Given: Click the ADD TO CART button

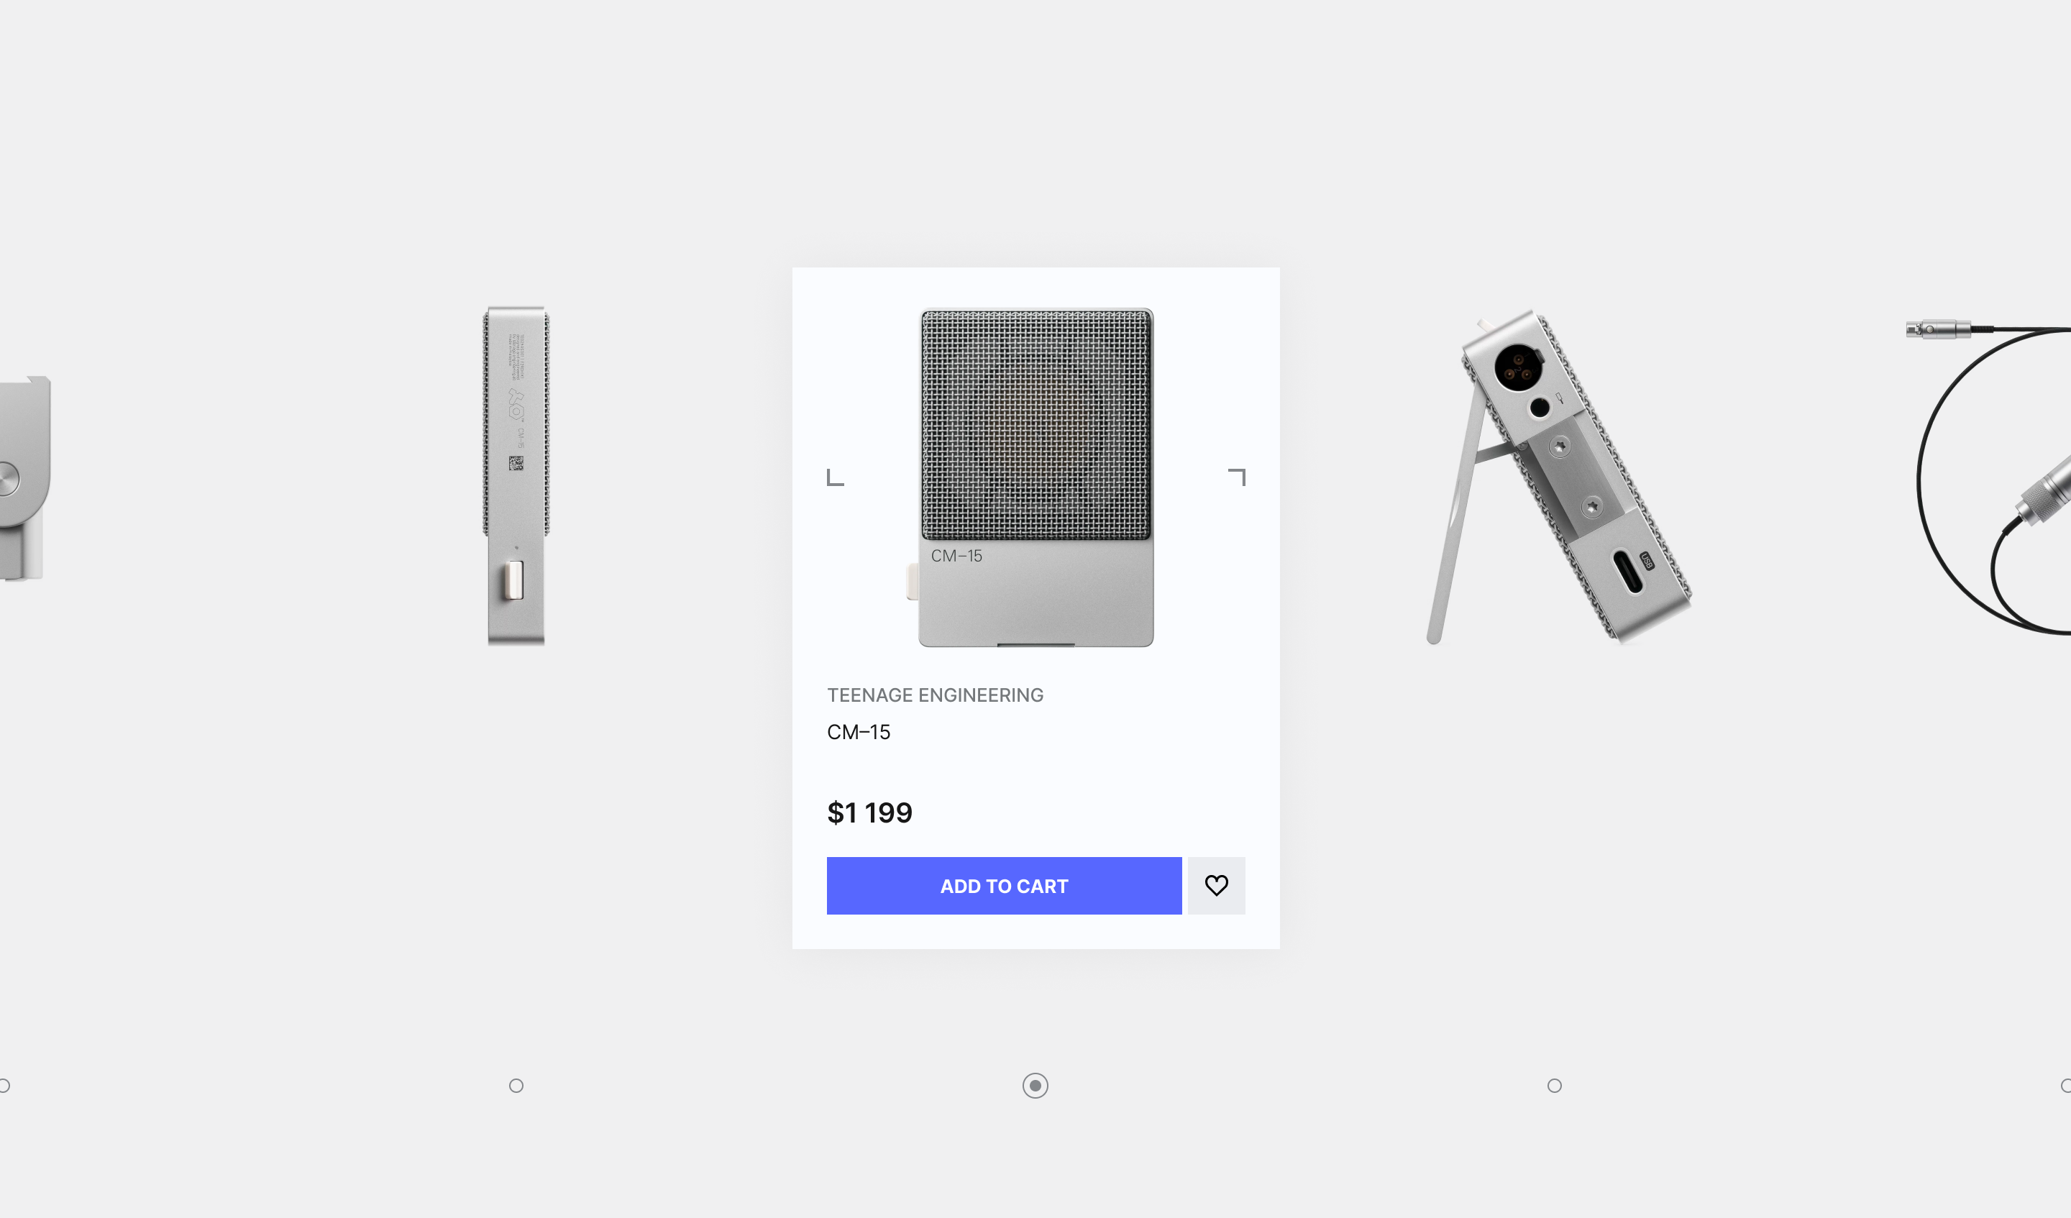Looking at the screenshot, I should (x=1005, y=885).
